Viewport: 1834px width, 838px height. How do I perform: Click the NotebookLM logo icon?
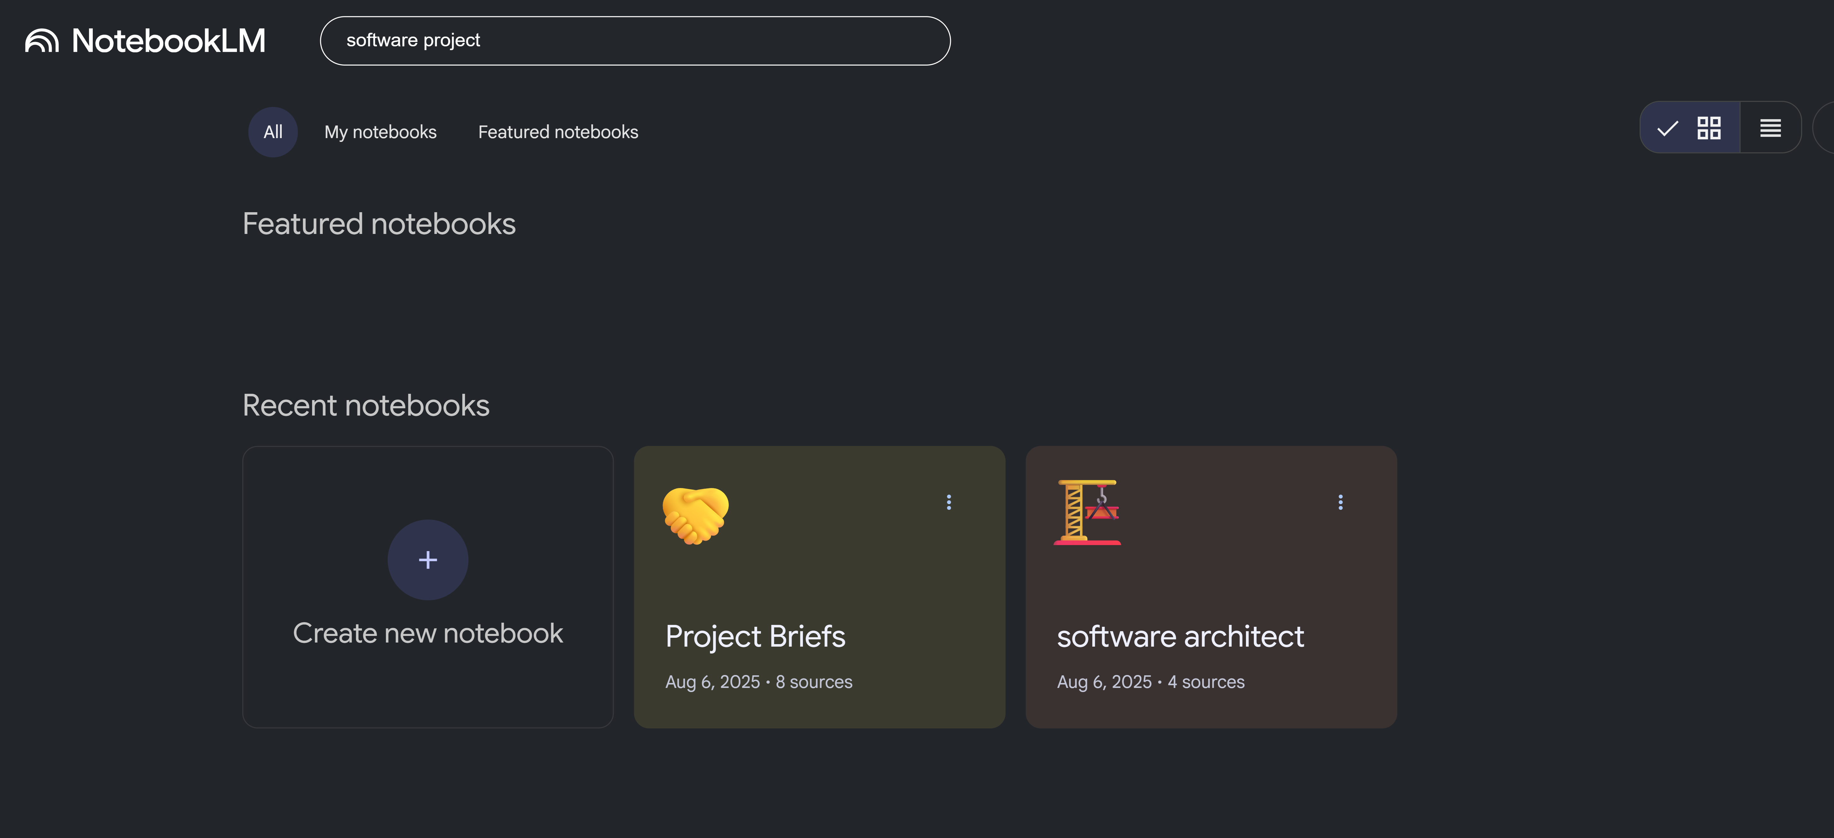pos(42,41)
